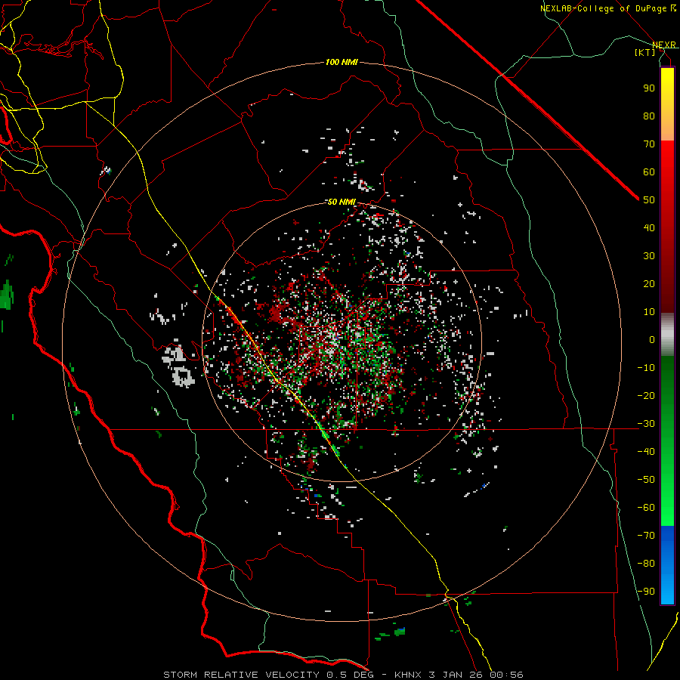Click the Storm Relative Velocity product title text
680x680 pixels.
click(x=241, y=675)
